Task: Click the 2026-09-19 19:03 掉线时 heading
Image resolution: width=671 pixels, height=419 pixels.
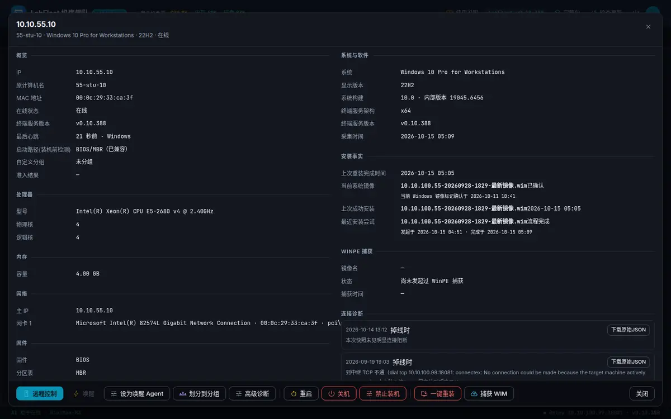Action: (x=379, y=362)
